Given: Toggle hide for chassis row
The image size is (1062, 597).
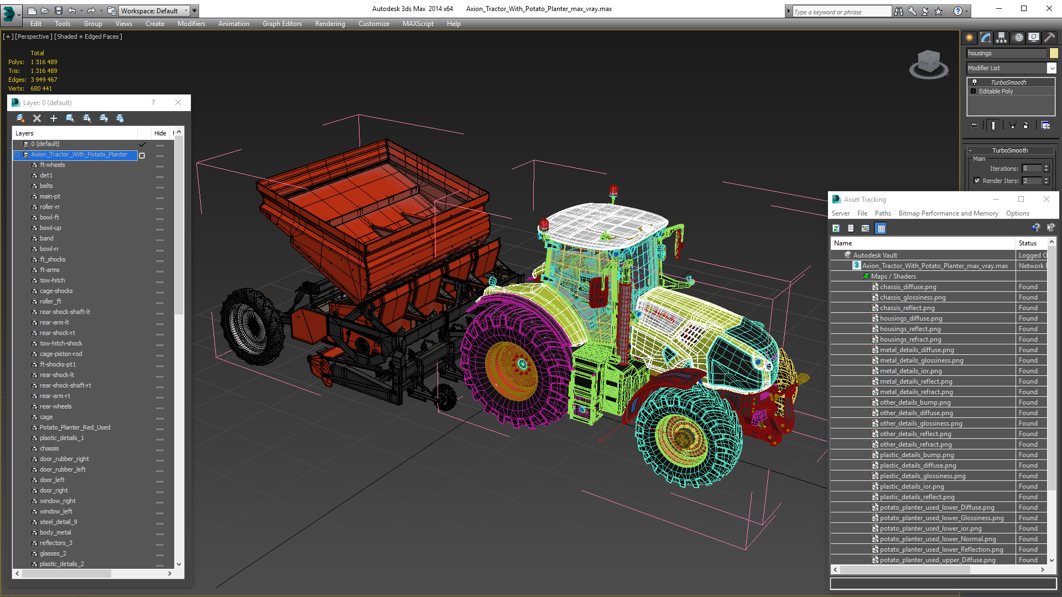Looking at the screenshot, I should [x=160, y=449].
